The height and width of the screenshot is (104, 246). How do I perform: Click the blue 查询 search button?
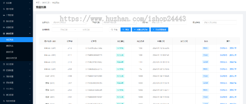coord(126,29)
